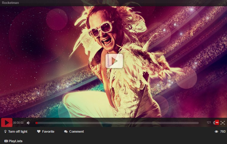
Task: Click the red handle at progress bar start
Action: (37, 123)
